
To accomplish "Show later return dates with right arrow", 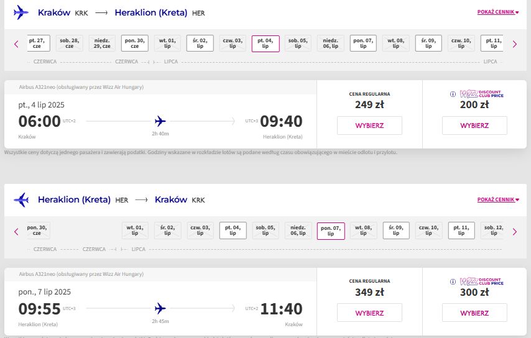I will 515,232.
